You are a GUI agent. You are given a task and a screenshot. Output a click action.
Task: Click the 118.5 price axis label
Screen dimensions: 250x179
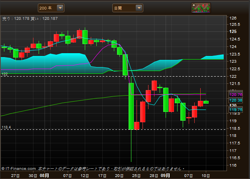pyautogui.click(x=234, y=129)
